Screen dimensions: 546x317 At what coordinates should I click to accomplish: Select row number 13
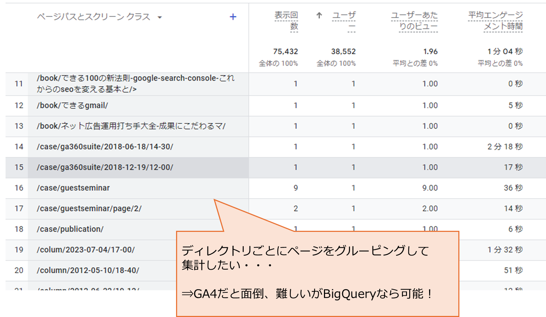19,126
